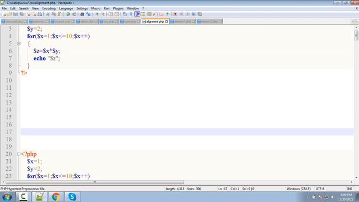Open the Language menu

click(x=66, y=8)
